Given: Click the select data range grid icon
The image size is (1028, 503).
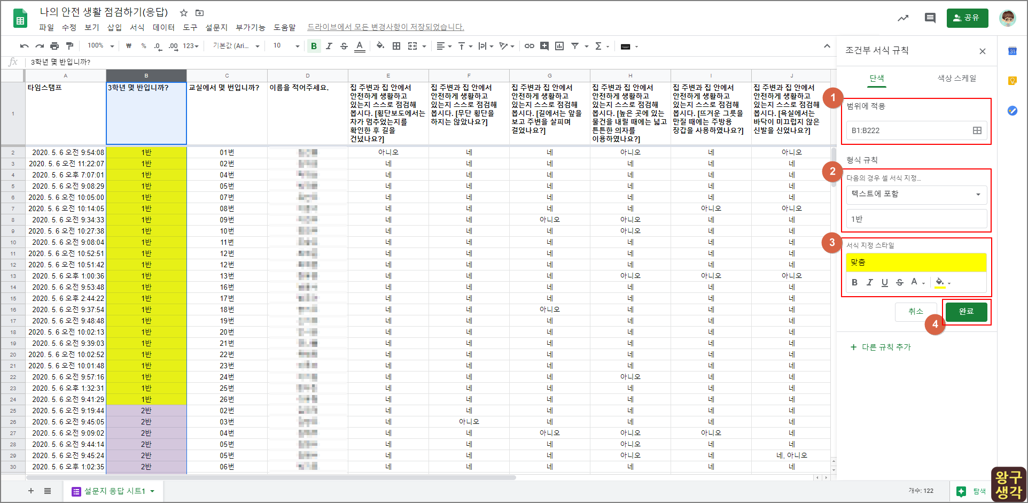Looking at the screenshot, I should pos(977,130).
